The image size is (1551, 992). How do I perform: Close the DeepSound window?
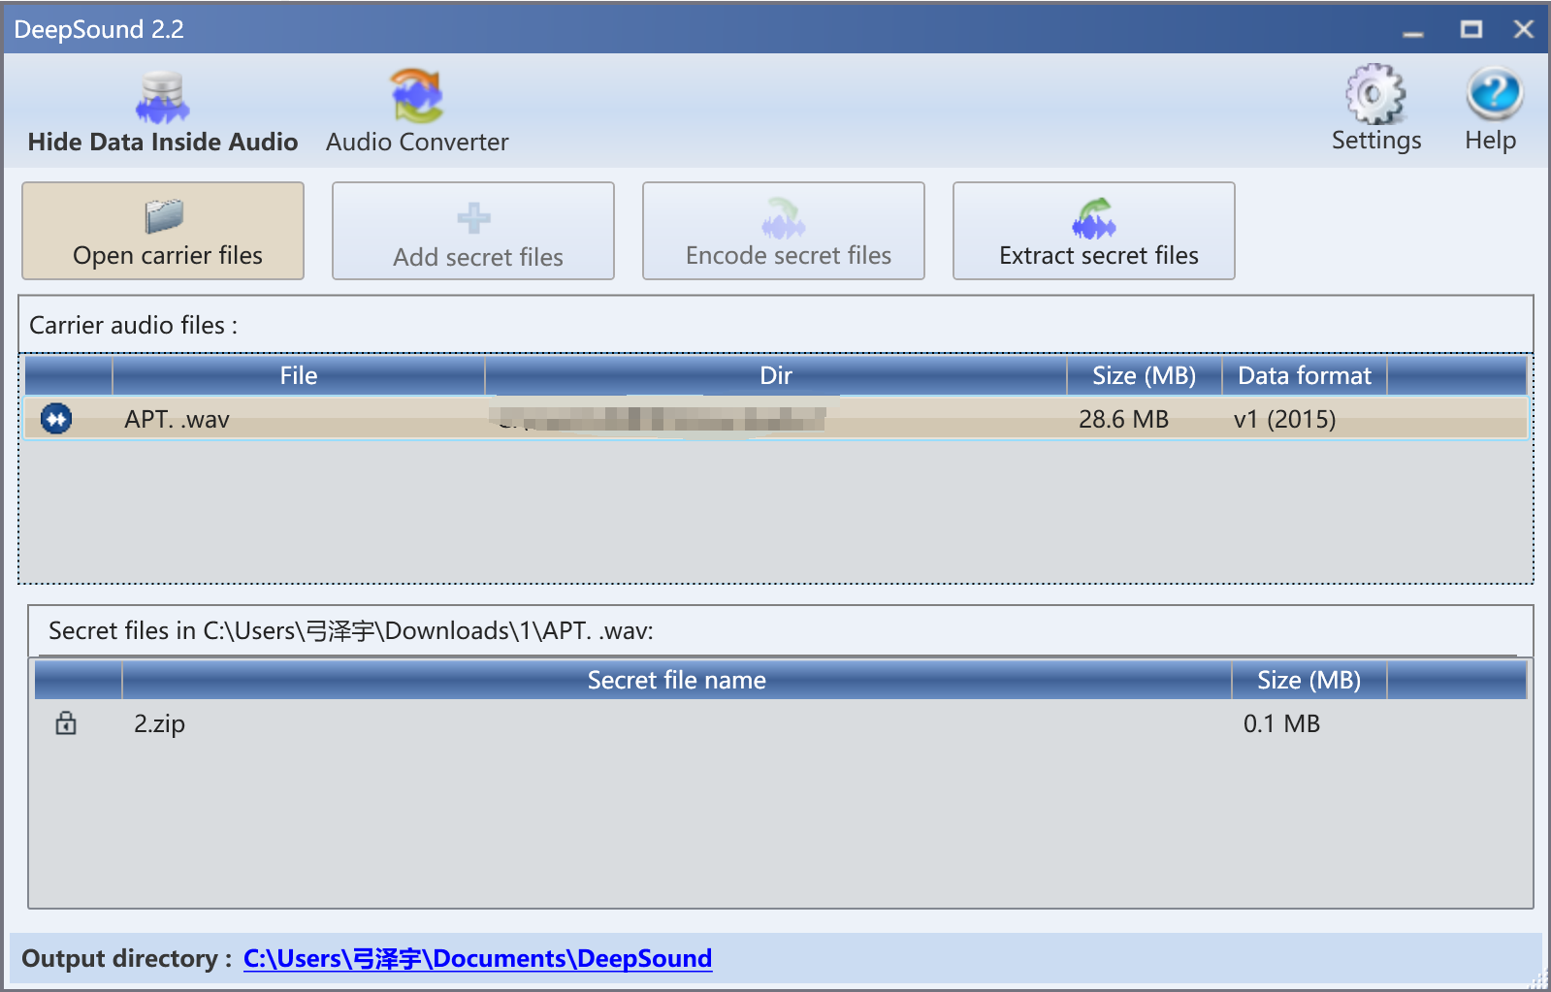pyautogui.click(x=1524, y=30)
